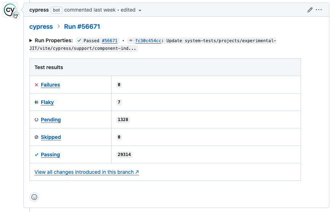Screen dimensions: 333x212
Task: Open the edit comment pencil icon
Action: pos(310,10)
